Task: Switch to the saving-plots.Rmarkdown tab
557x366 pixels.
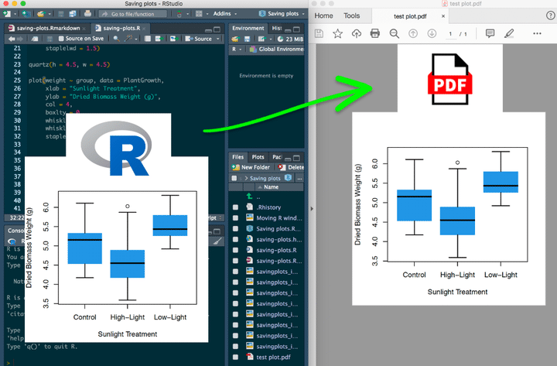Action: (x=48, y=28)
